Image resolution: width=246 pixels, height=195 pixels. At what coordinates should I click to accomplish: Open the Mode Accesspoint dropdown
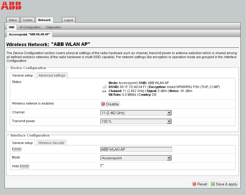click(136, 158)
